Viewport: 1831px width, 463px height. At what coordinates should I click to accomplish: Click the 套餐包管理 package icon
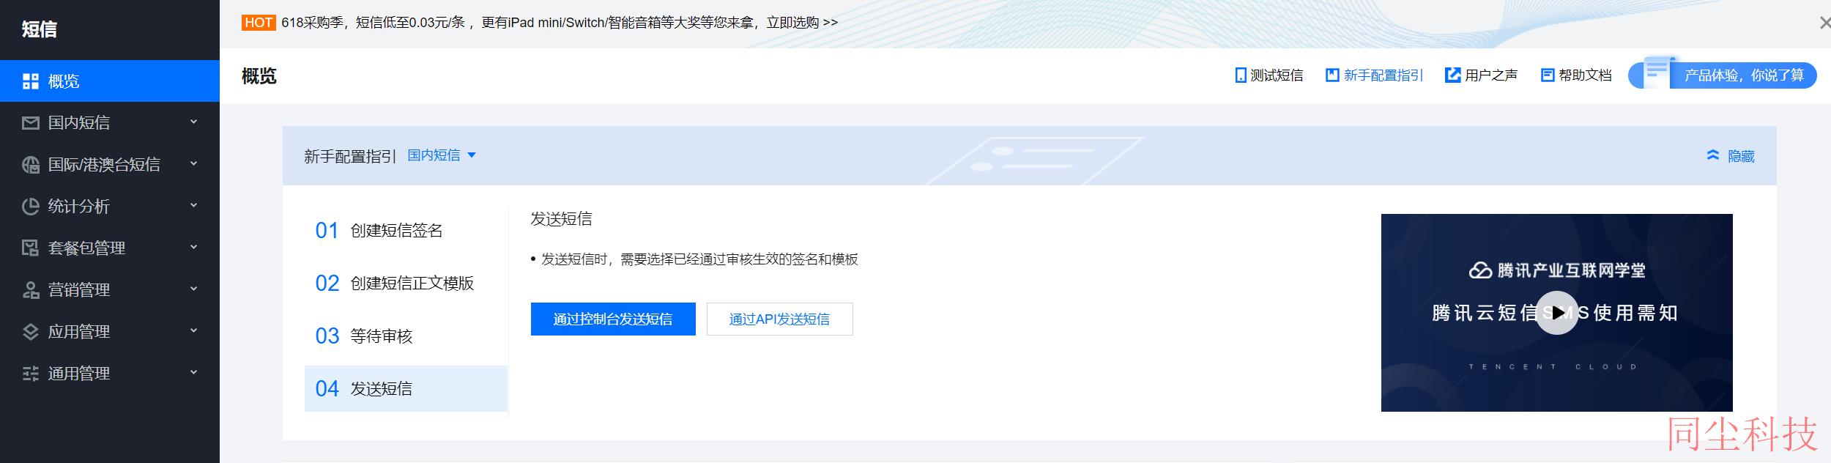tap(31, 248)
